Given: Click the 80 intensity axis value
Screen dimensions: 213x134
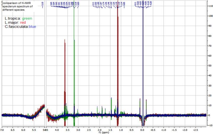Looking at the screenshot, I should 210,36.
